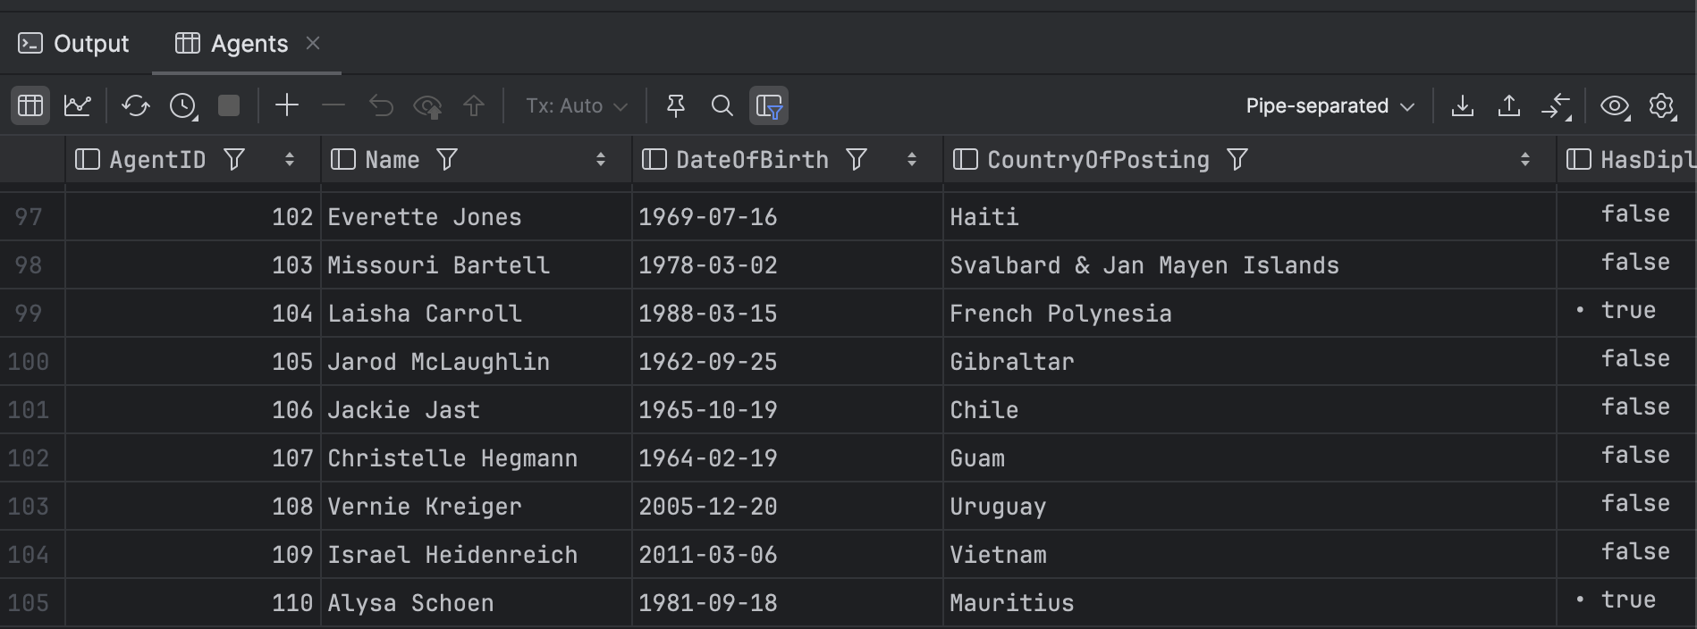
Task: Expand the Pipe-separated format dropdown
Action: tap(1330, 105)
